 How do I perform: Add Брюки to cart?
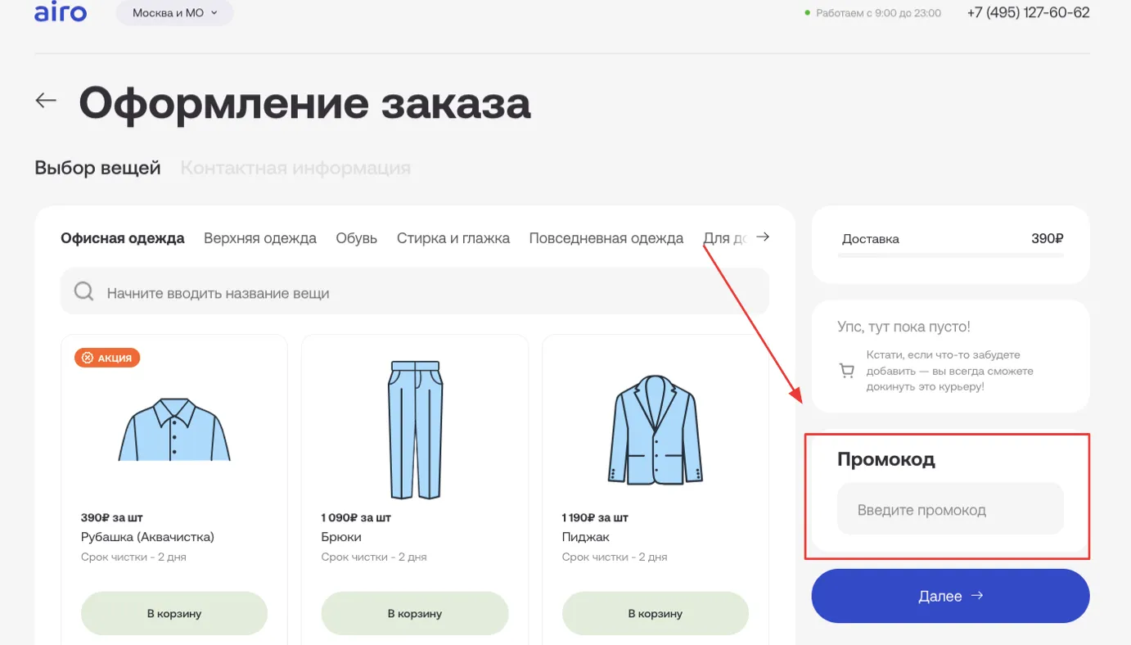[415, 613]
